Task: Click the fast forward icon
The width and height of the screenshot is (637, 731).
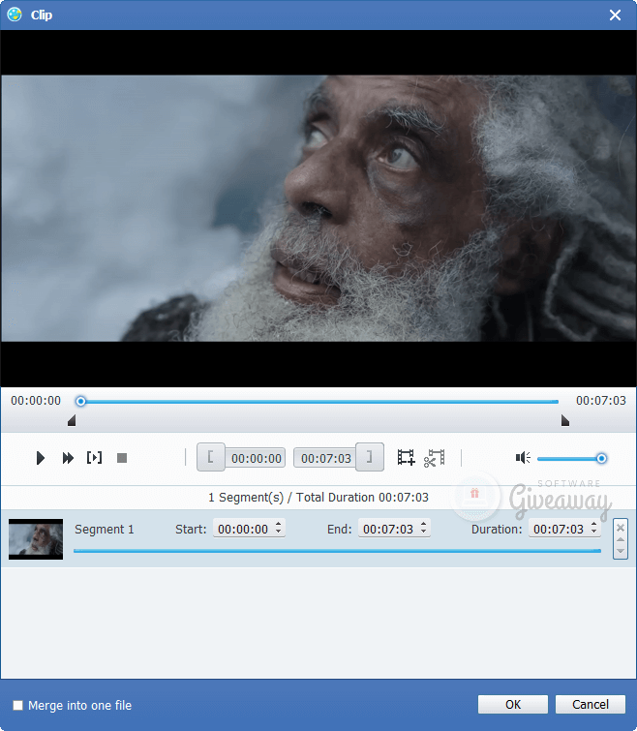Action: [x=68, y=458]
